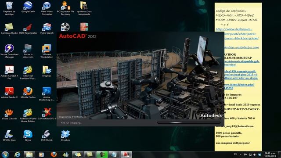Open Adobe Acrobat X Pro shortcut
This screenshot has width=281, height=158.
click(9, 72)
